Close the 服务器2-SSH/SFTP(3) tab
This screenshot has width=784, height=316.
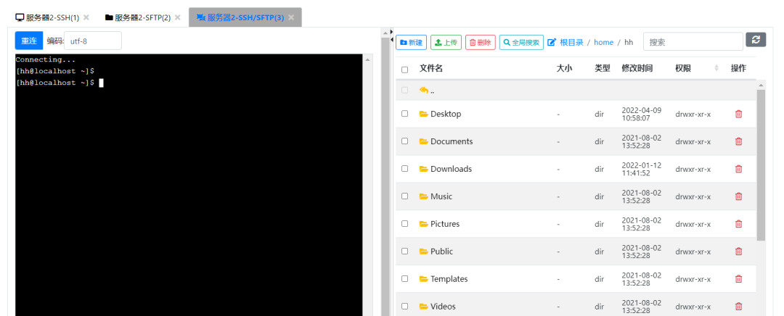(x=291, y=17)
